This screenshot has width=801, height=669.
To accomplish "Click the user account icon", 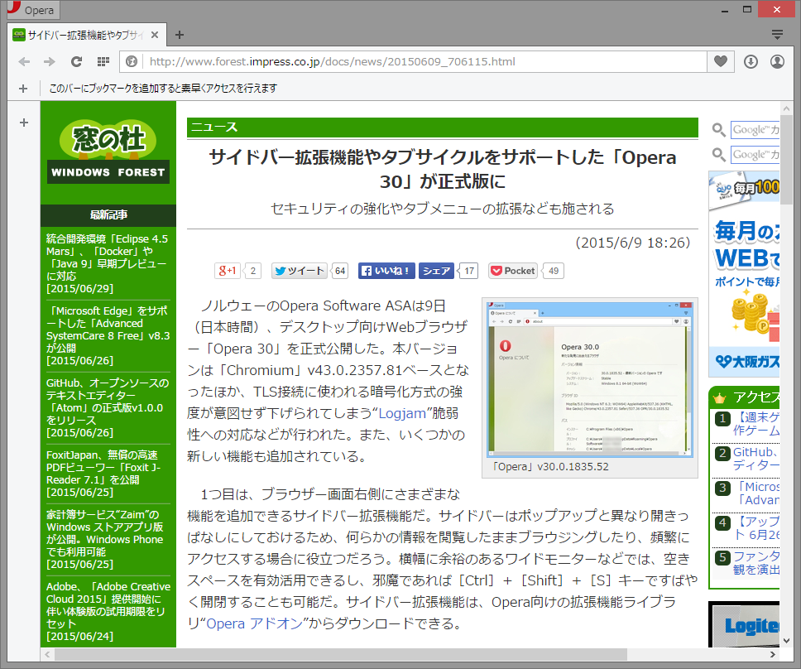I will [x=778, y=61].
